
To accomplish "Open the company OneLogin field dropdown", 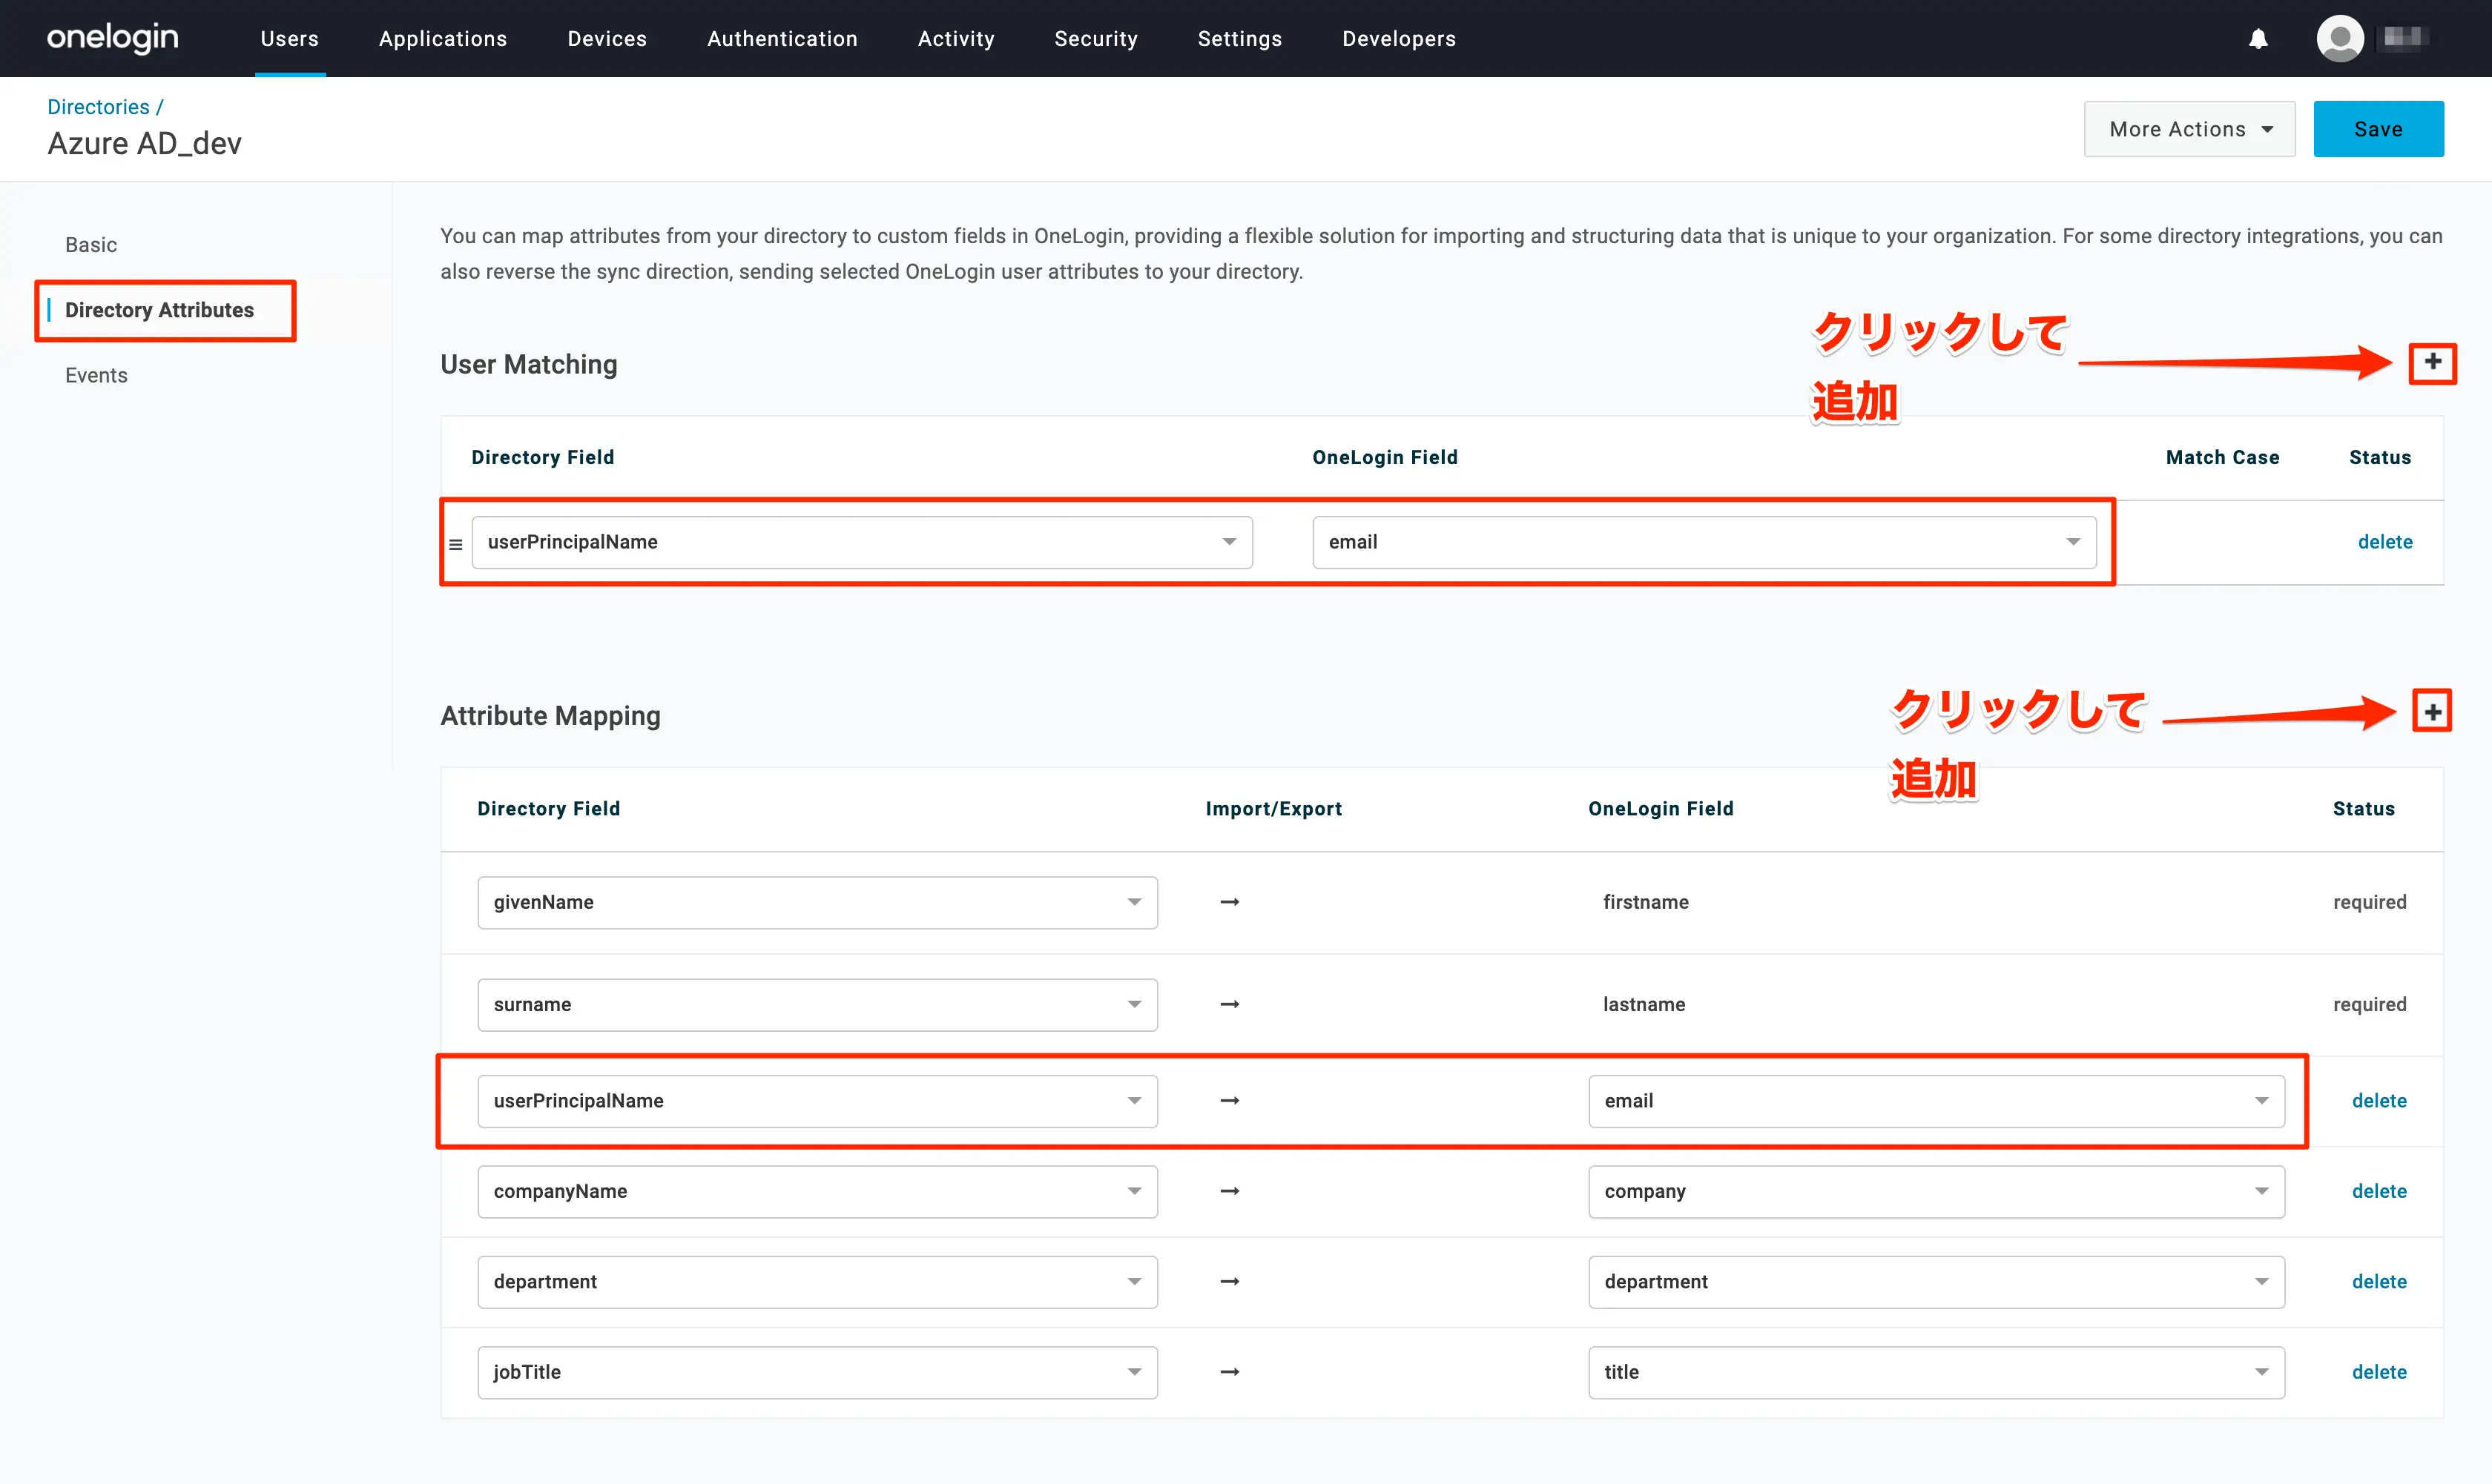I will (1935, 1191).
